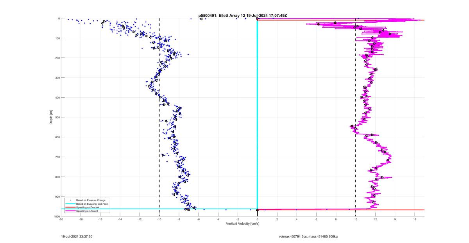Image resolution: width=469 pixels, height=243 pixels.
Task: Click the depth-axis tick label '700'
Action: pos(57,157)
